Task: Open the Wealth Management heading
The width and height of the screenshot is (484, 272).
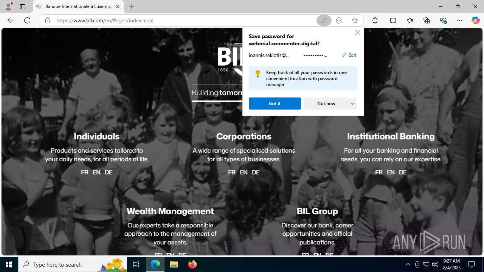Action: pyautogui.click(x=170, y=211)
